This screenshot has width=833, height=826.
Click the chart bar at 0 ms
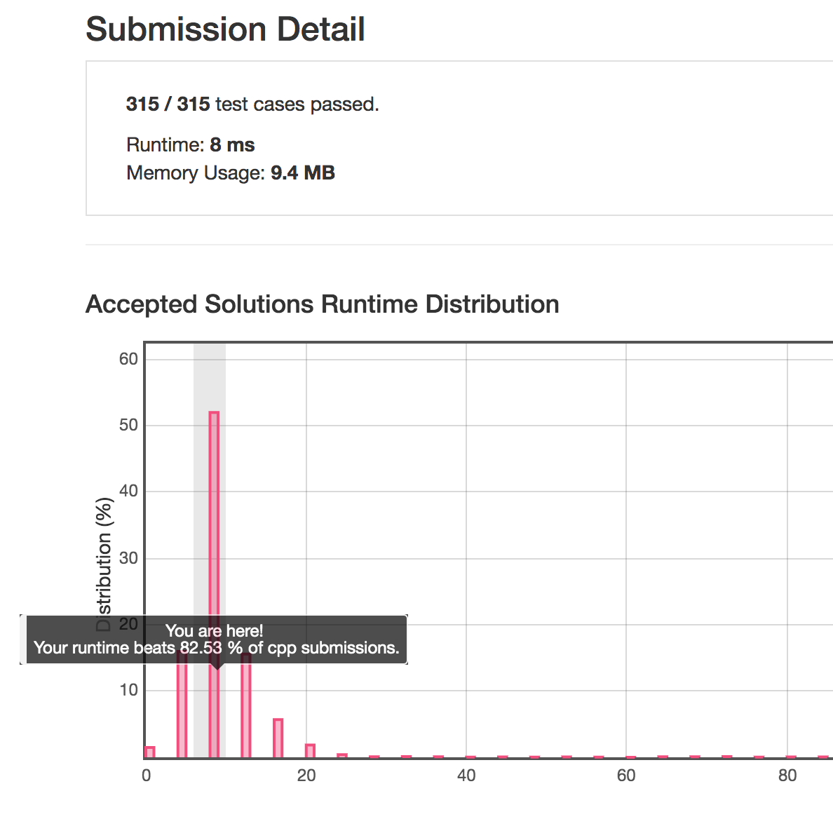(149, 752)
